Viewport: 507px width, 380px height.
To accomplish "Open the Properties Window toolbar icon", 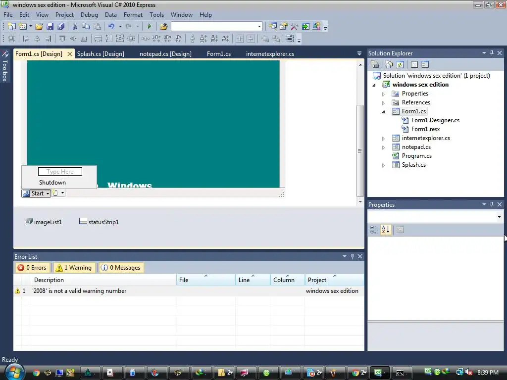I will coord(284,27).
